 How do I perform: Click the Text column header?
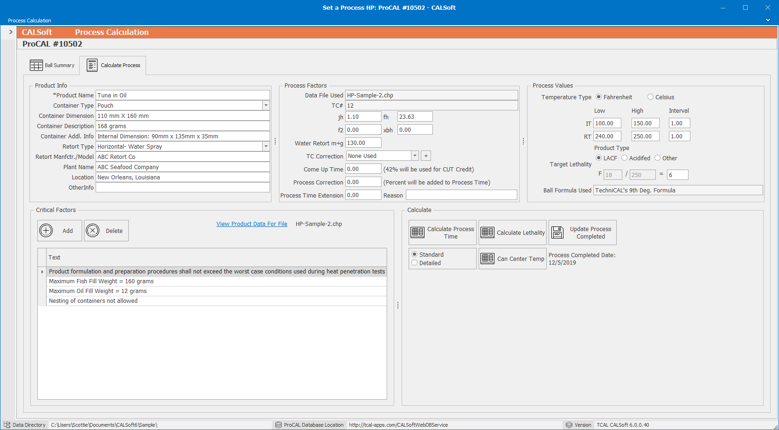[x=217, y=258]
